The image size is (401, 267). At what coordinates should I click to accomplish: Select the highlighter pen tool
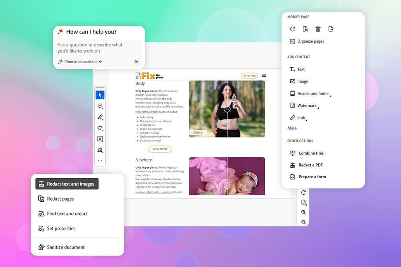click(100, 117)
